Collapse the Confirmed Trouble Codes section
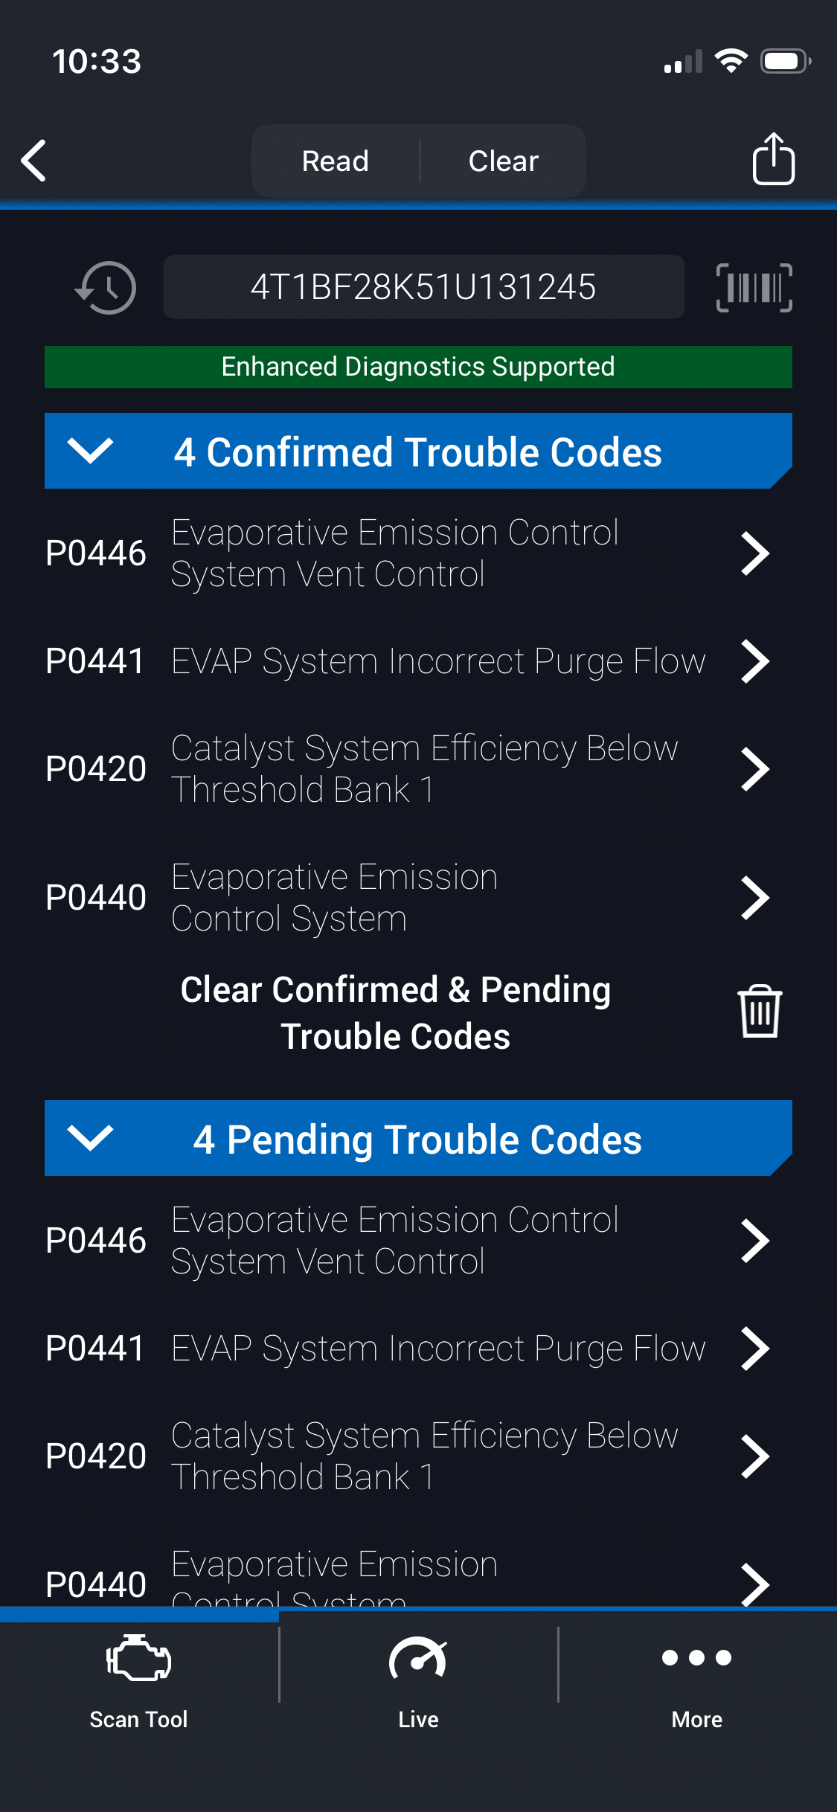Viewport: 837px width, 1812px height. [x=90, y=451]
